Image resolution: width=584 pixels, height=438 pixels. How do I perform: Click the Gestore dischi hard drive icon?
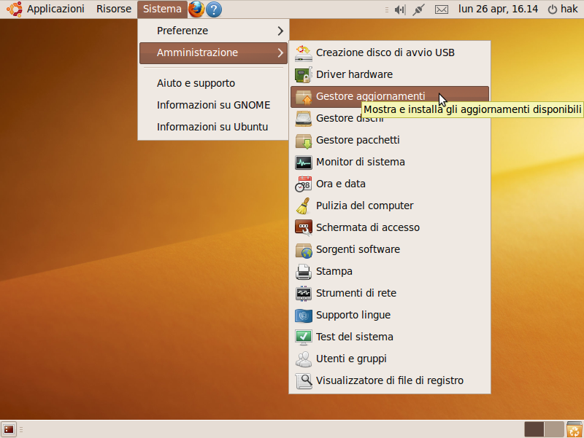click(303, 119)
